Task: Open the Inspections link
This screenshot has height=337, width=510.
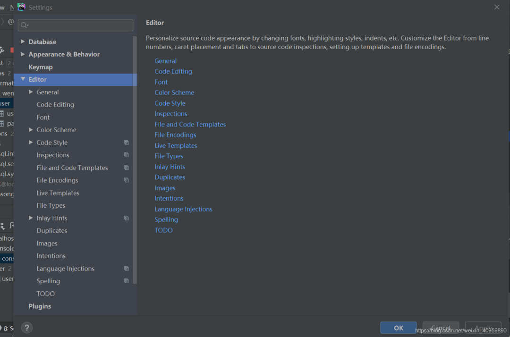Action: 171,114
